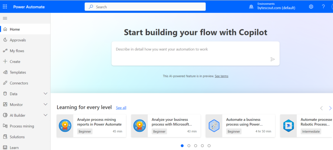Expand the AI Builder section chevron
The height and width of the screenshot is (150, 333).
point(46,115)
